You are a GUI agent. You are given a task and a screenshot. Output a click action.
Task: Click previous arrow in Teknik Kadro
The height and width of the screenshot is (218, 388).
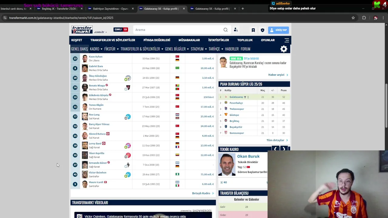275,149
